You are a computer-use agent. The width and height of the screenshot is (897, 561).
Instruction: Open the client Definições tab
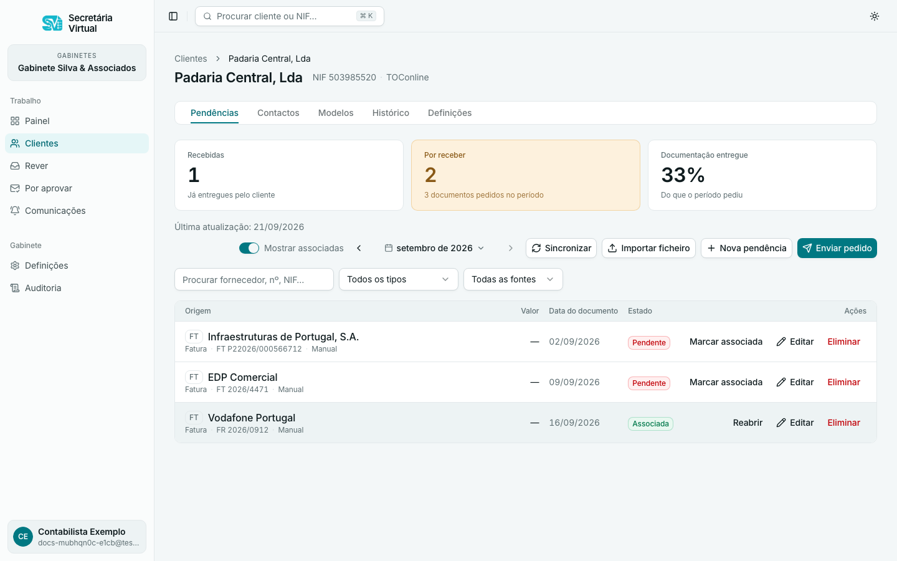pyautogui.click(x=450, y=113)
